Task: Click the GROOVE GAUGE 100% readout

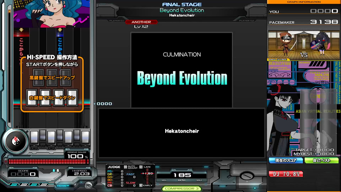Action: point(77,155)
